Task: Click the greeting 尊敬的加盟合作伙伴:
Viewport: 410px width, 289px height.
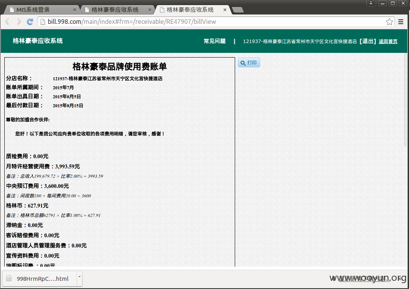Action: click(x=28, y=119)
